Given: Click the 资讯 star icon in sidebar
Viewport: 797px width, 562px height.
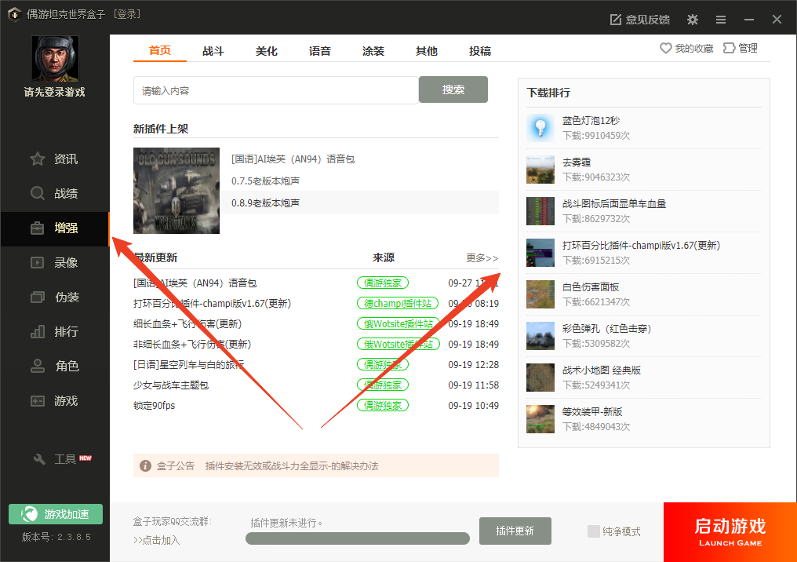Looking at the screenshot, I should (38, 159).
